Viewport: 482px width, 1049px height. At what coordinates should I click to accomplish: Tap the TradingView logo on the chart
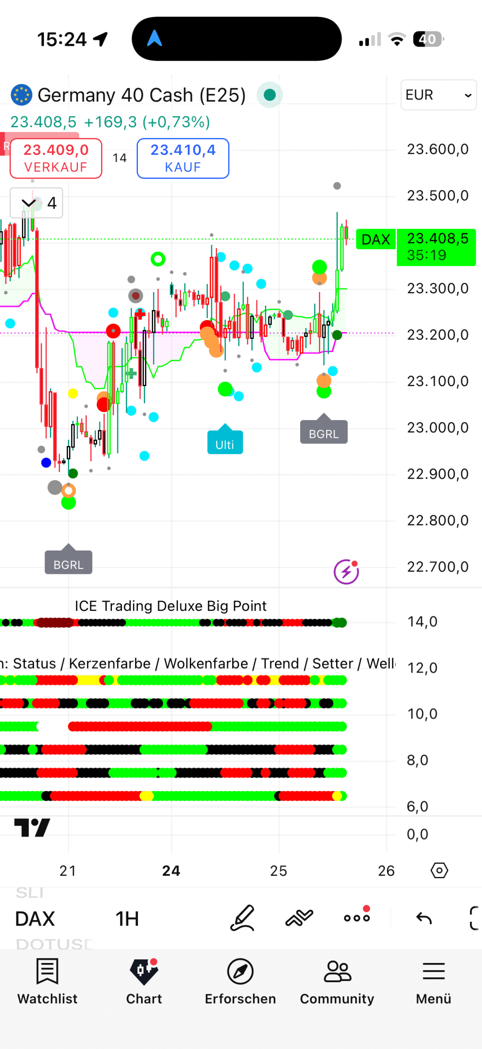pyautogui.click(x=32, y=828)
